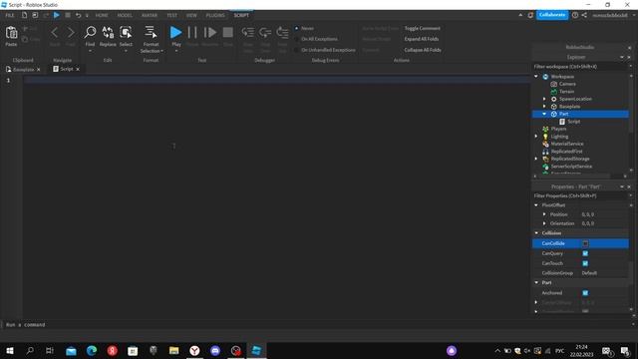Toggle the CanQuery checkbox
638x359 pixels.
585,253
